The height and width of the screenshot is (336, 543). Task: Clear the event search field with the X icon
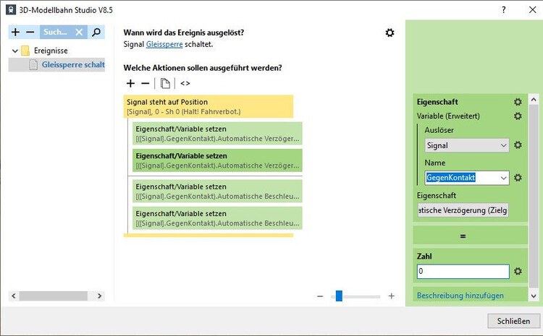tap(80, 32)
